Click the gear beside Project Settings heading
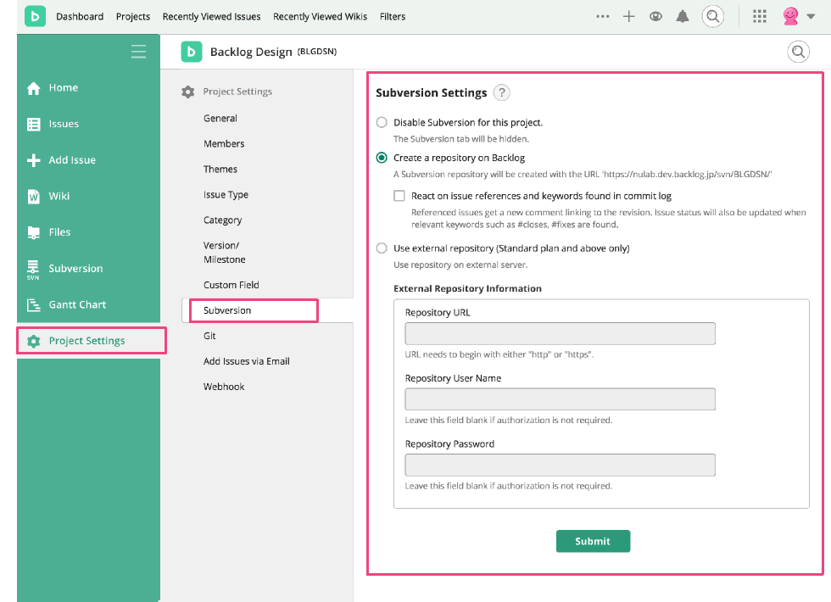831x602 pixels. click(187, 92)
